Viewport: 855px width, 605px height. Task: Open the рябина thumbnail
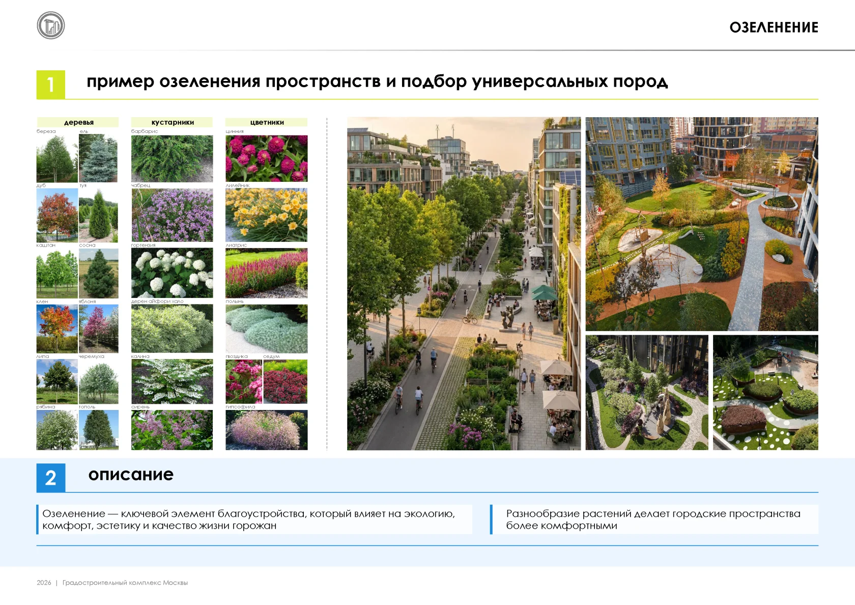(x=57, y=430)
